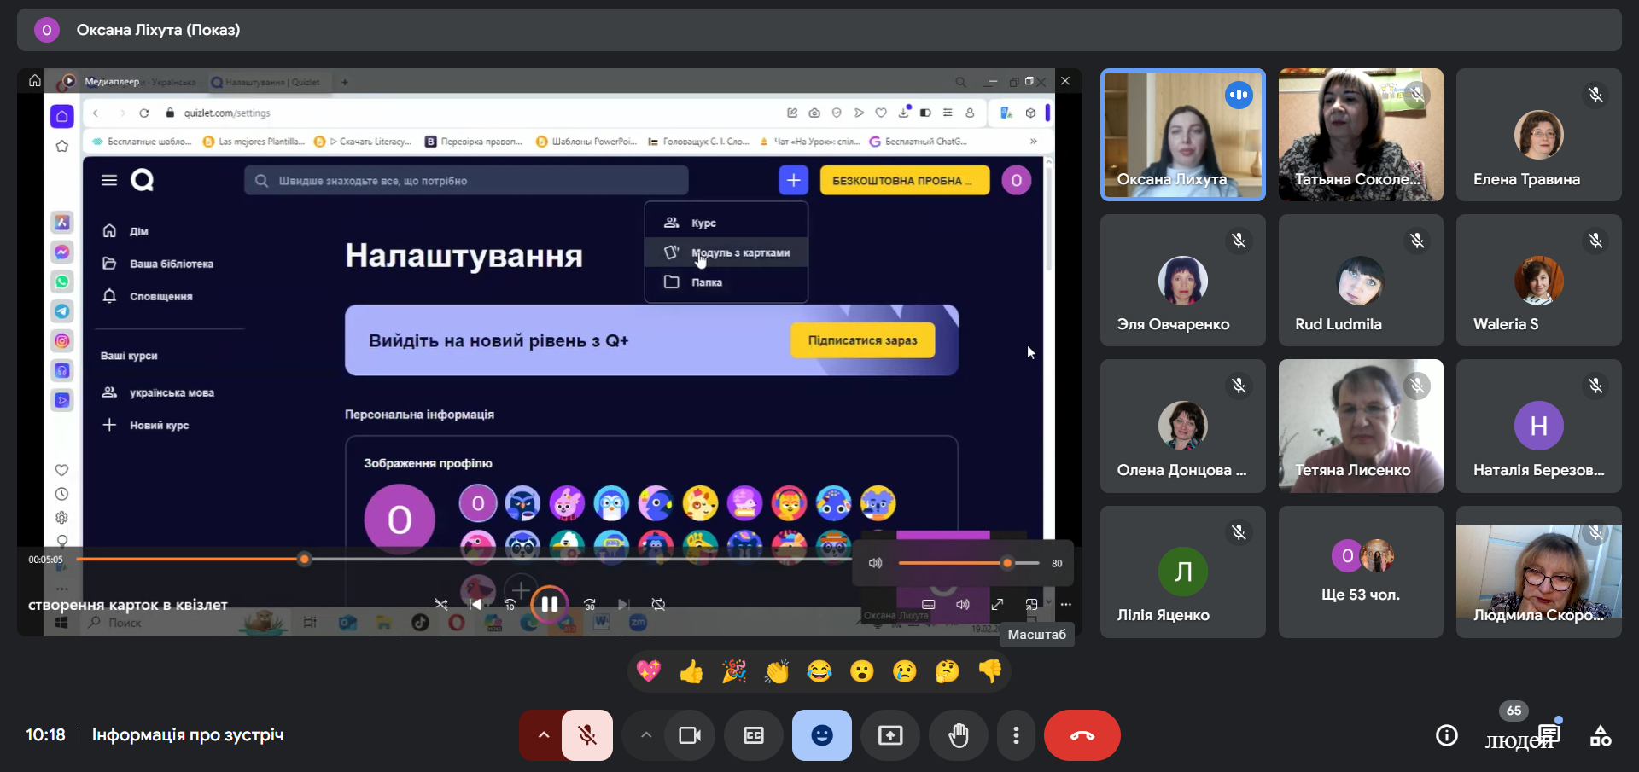The image size is (1639, 772).
Task: Open Сповіщення in Quizlet sidebar
Action: click(148, 296)
